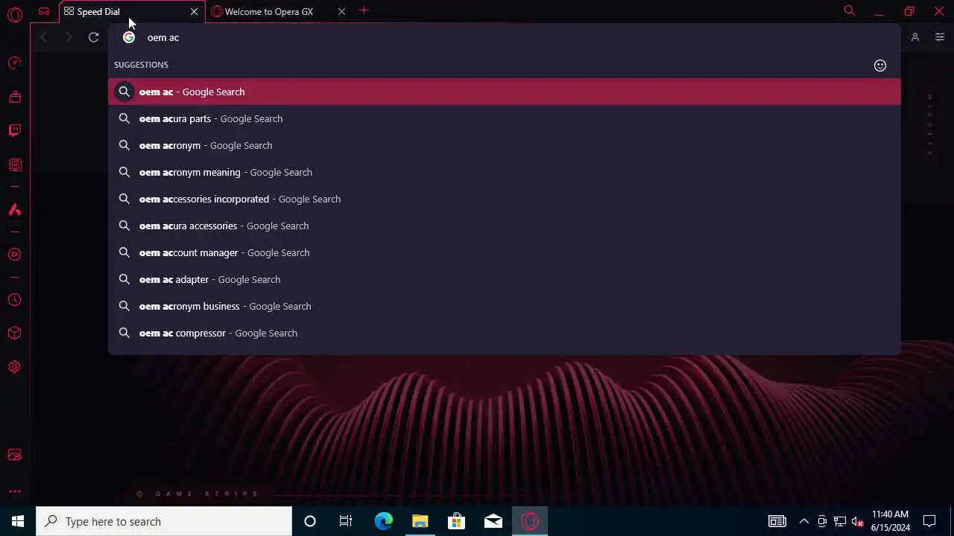Close the Speed Dial tab
954x536 pixels.
[x=195, y=12]
